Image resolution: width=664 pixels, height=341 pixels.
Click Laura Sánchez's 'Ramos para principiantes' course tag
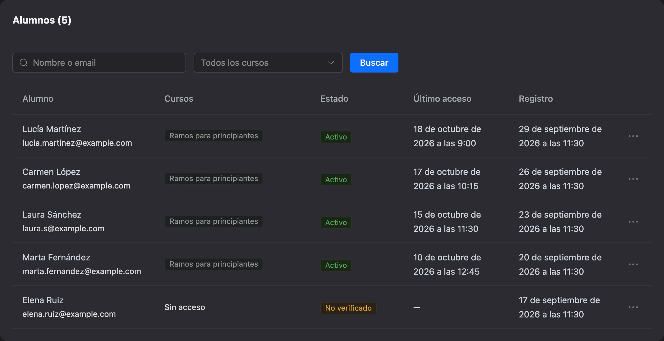pos(213,221)
